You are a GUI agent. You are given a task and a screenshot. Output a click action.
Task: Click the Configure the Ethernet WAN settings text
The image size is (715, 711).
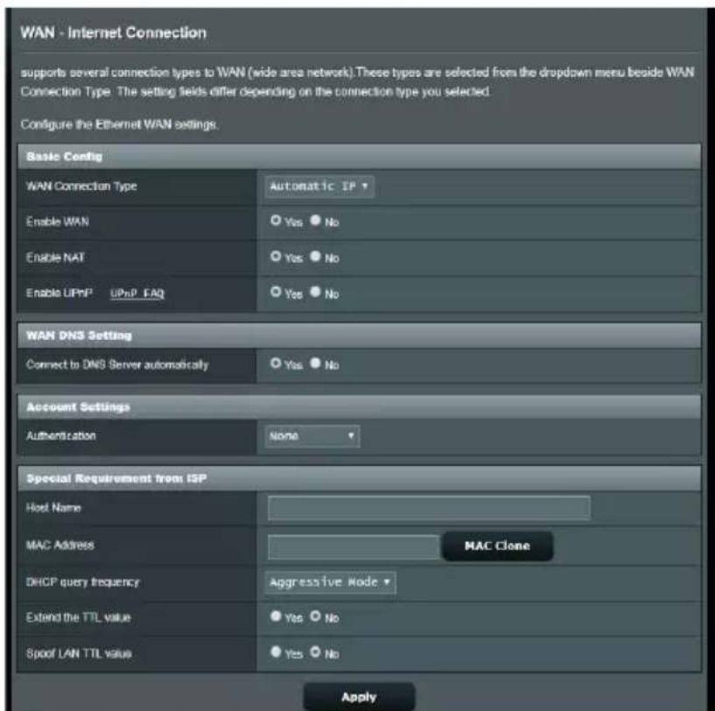(x=120, y=124)
